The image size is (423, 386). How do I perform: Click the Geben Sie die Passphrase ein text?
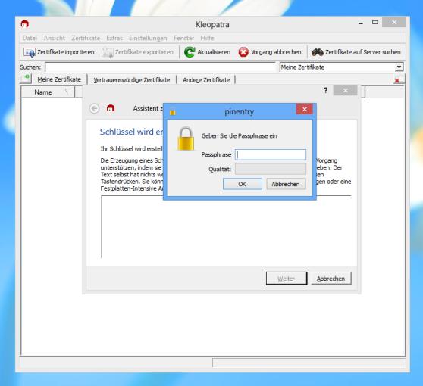point(240,136)
